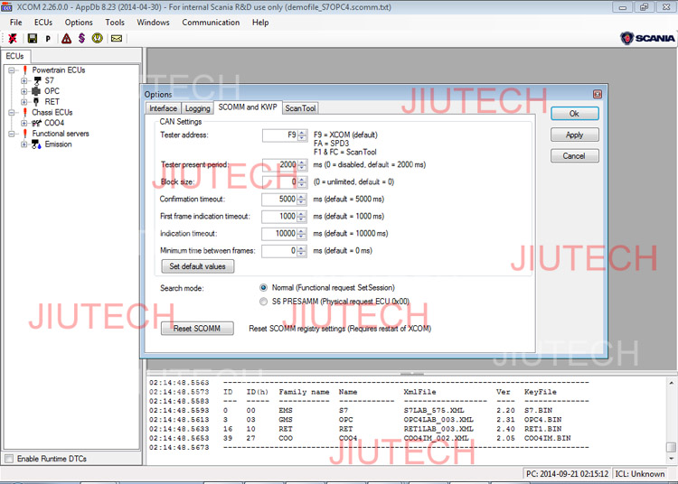The width and height of the screenshot is (678, 484).
Task: Expand the OPC tree node
Action: (x=24, y=91)
